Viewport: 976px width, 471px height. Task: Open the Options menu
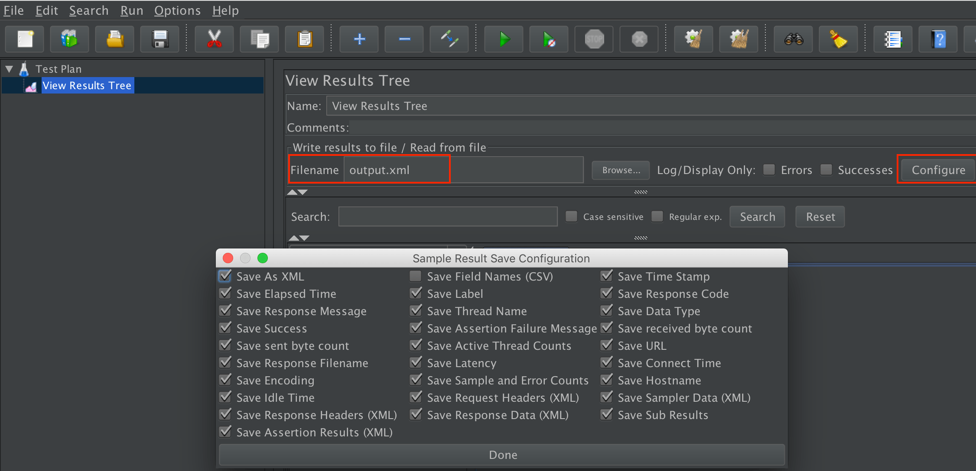[177, 10]
